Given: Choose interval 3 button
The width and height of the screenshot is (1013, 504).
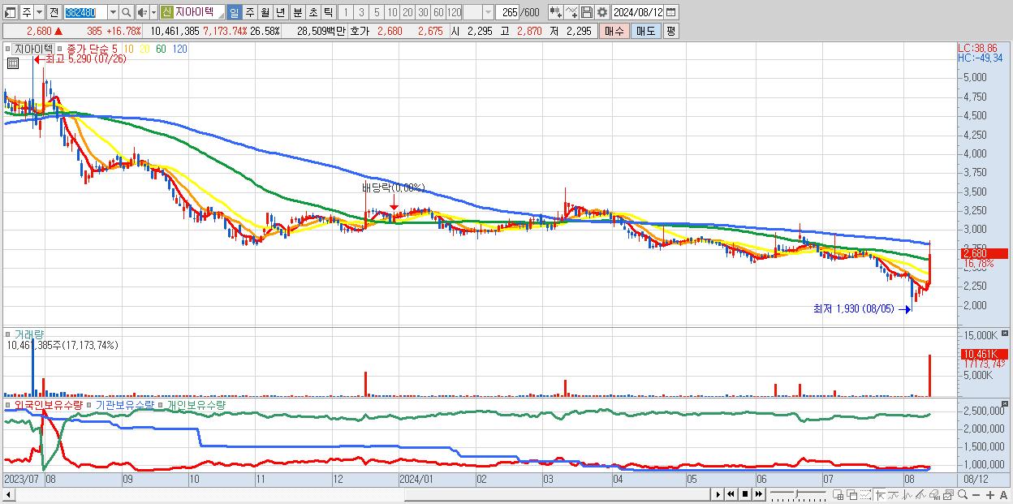Looking at the screenshot, I should pos(361,12).
